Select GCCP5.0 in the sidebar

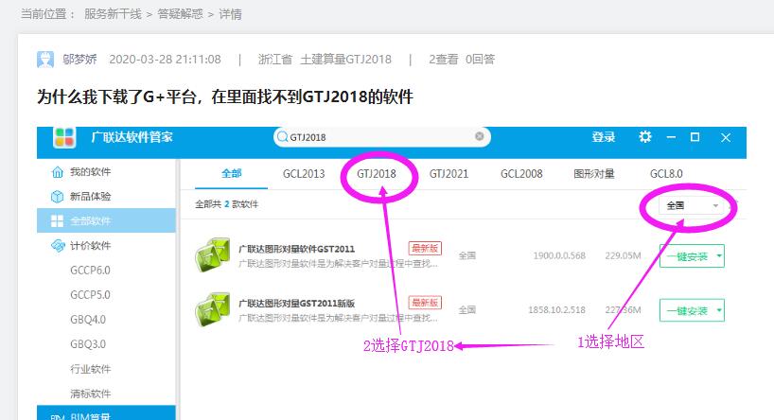point(90,295)
